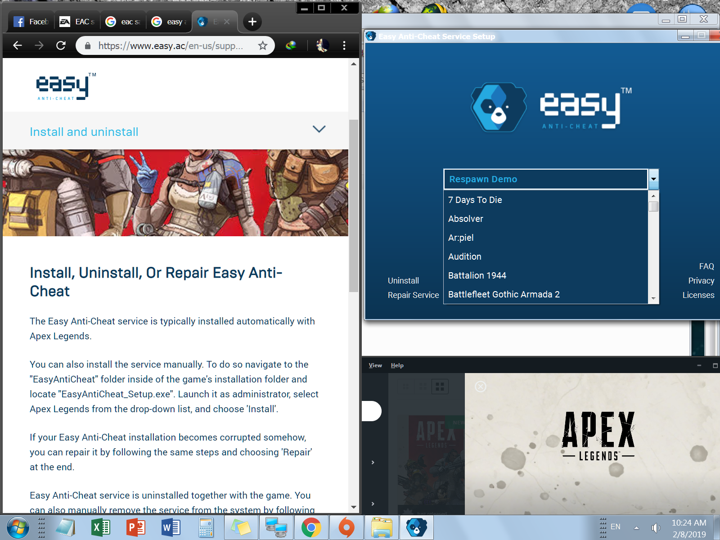
Task: Click the 'Install and uninstall' heading link
Action: point(84,132)
